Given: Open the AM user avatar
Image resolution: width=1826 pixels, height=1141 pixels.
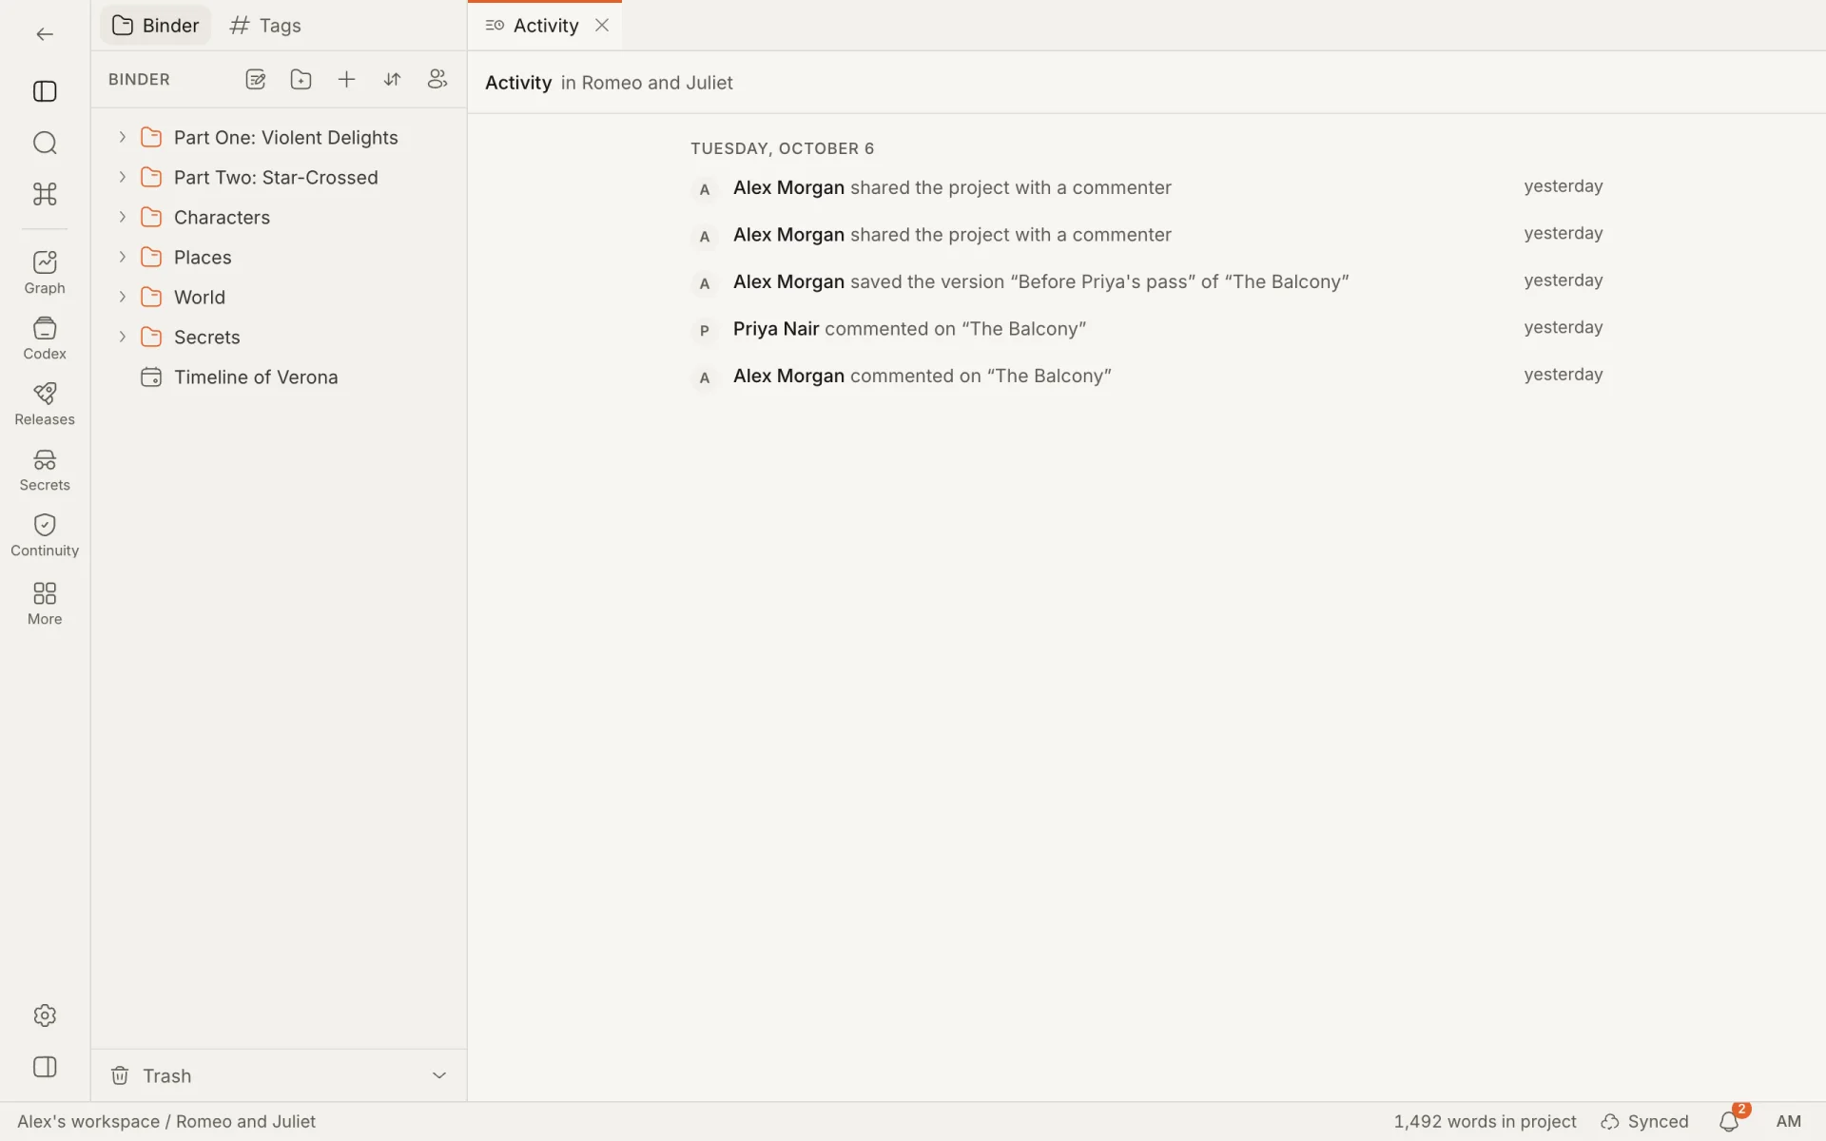Looking at the screenshot, I should click(1789, 1122).
